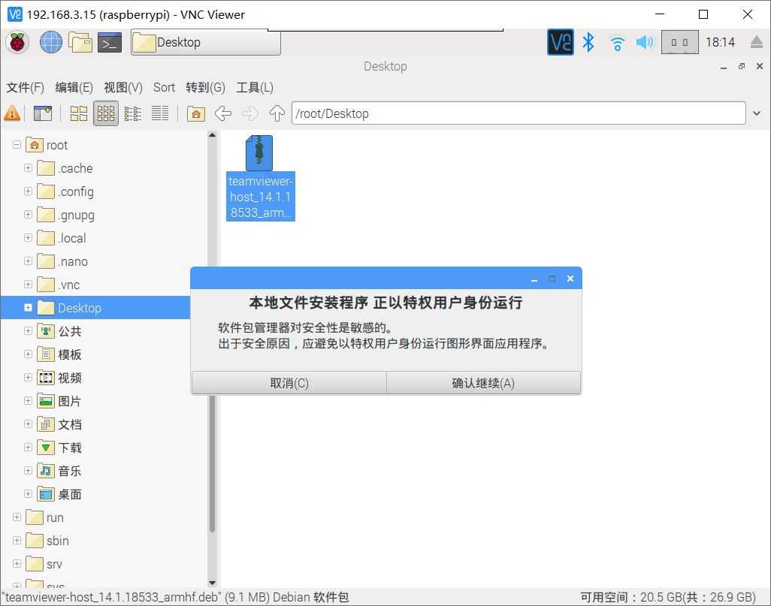Open the 编辑(E) menu
This screenshot has width=771, height=606.
click(74, 88)
